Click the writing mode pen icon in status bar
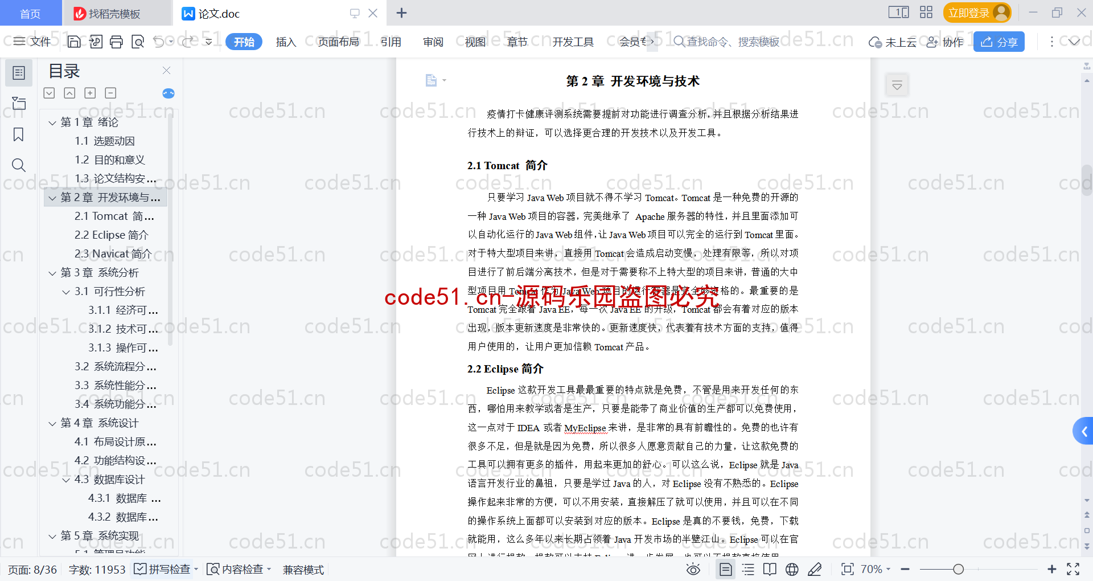This screenshot has width=1093, height=581. point(815,569)
